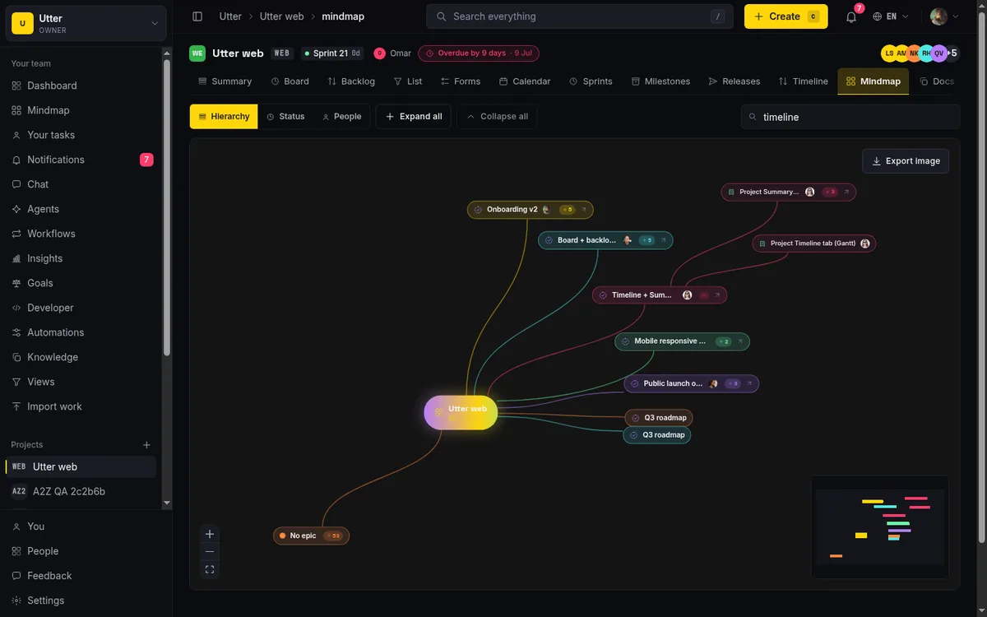Open the Utter workspace switcher dropdown

[x=86, y=24]
